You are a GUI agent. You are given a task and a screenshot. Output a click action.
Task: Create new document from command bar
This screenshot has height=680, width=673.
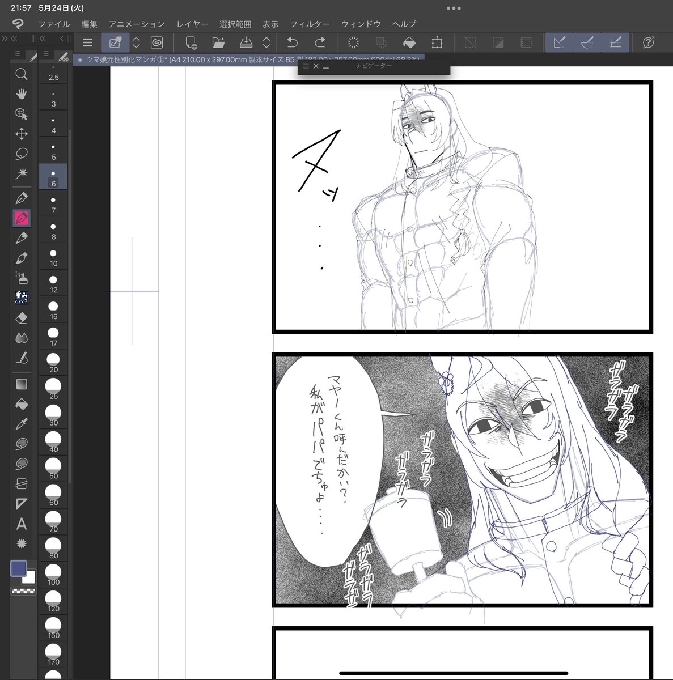coord(191,42)
